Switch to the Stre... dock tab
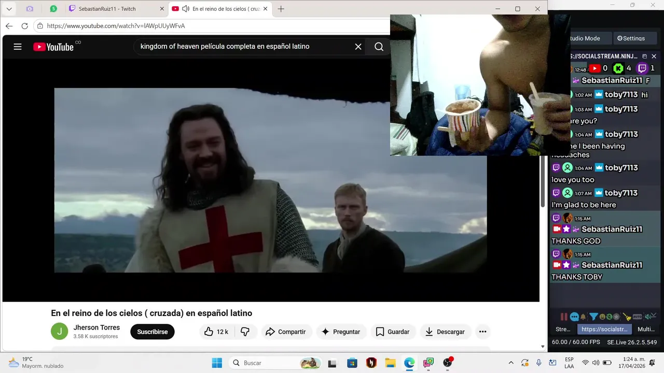Viewport: 664px width, 373px height. point(563,329)
